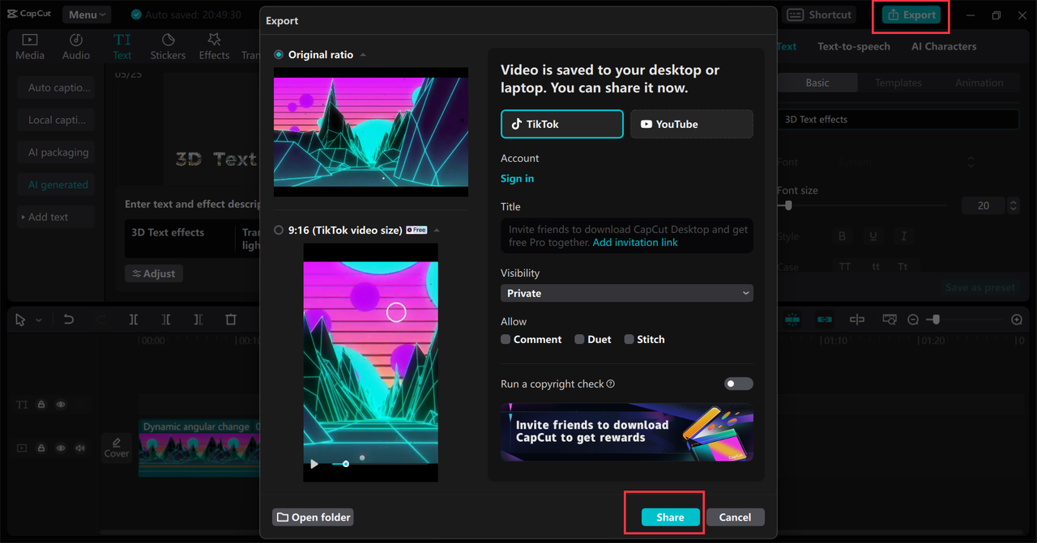Hide the text track with eye icon
This screenshot has width=1037, height=543.
[x=61, y=405]
